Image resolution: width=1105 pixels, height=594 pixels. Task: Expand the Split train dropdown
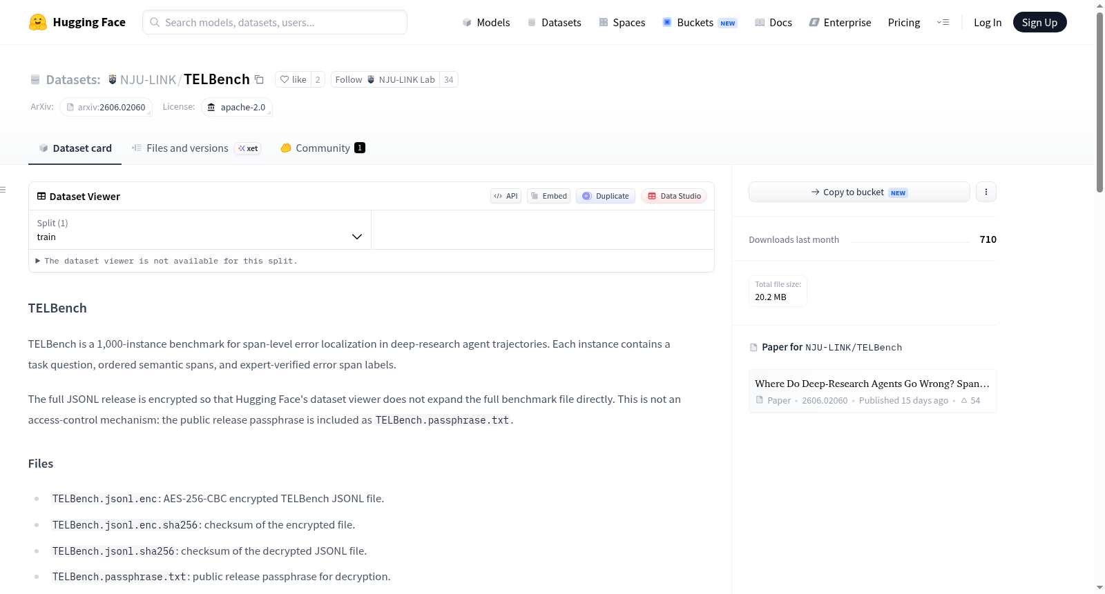[200, 230]
